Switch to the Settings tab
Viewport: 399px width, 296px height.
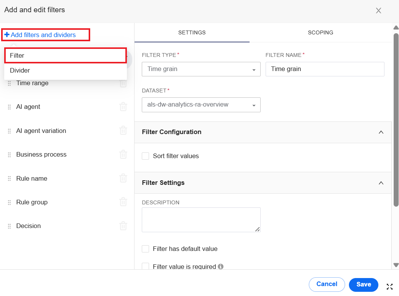click(192, 32)
